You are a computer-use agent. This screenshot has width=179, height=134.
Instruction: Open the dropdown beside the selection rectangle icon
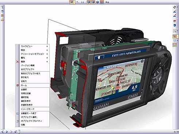(x=178, y=31)
